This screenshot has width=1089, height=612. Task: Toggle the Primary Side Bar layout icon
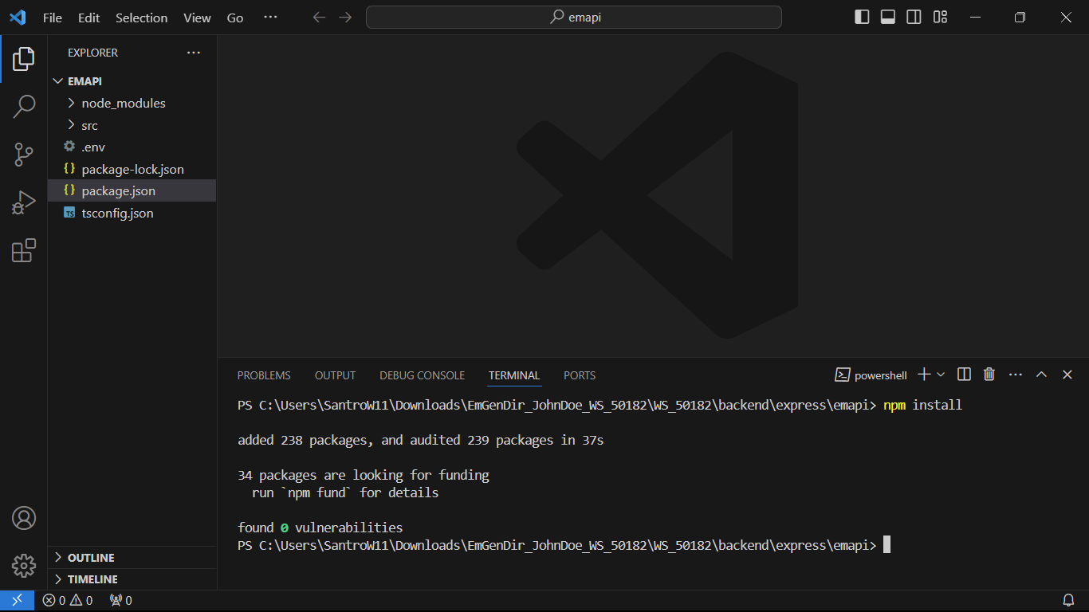tap(862, 18)
